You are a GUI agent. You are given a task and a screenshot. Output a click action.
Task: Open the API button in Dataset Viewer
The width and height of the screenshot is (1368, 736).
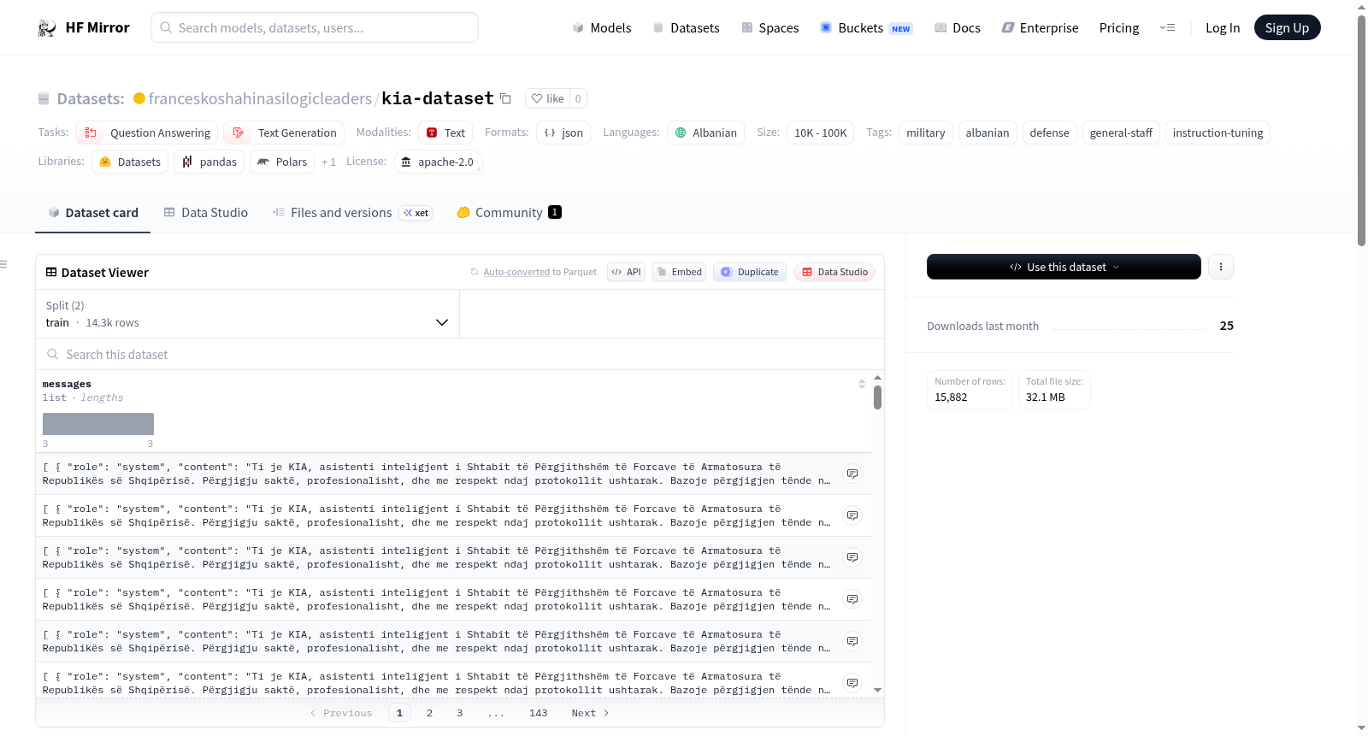[626, 272]
